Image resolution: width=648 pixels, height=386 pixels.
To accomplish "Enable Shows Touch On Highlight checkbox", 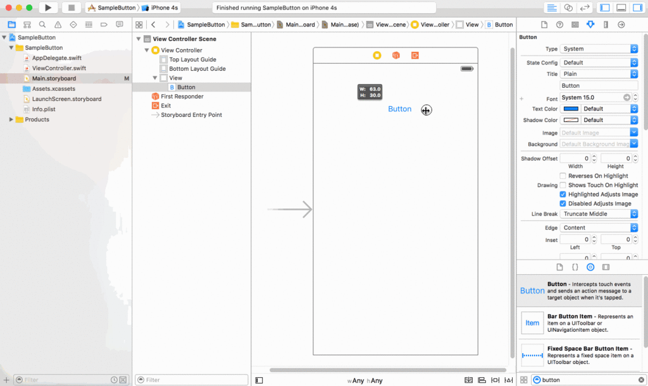I will [563, 185].
